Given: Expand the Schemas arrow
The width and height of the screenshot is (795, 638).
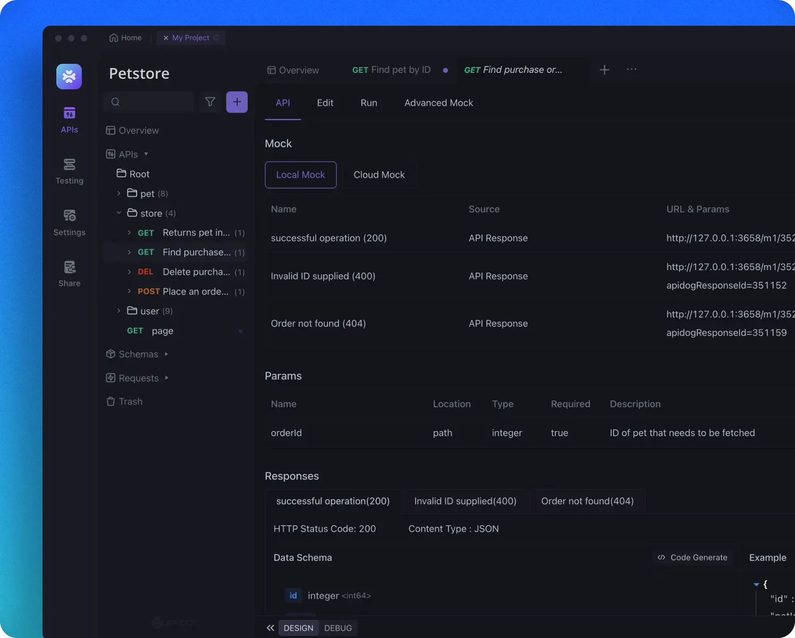Looking at the screenshot, I should pos(166,354).
